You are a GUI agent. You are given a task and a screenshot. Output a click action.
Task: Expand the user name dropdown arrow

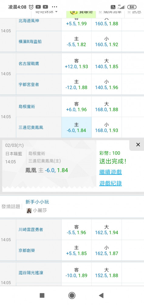click(57, 12)
